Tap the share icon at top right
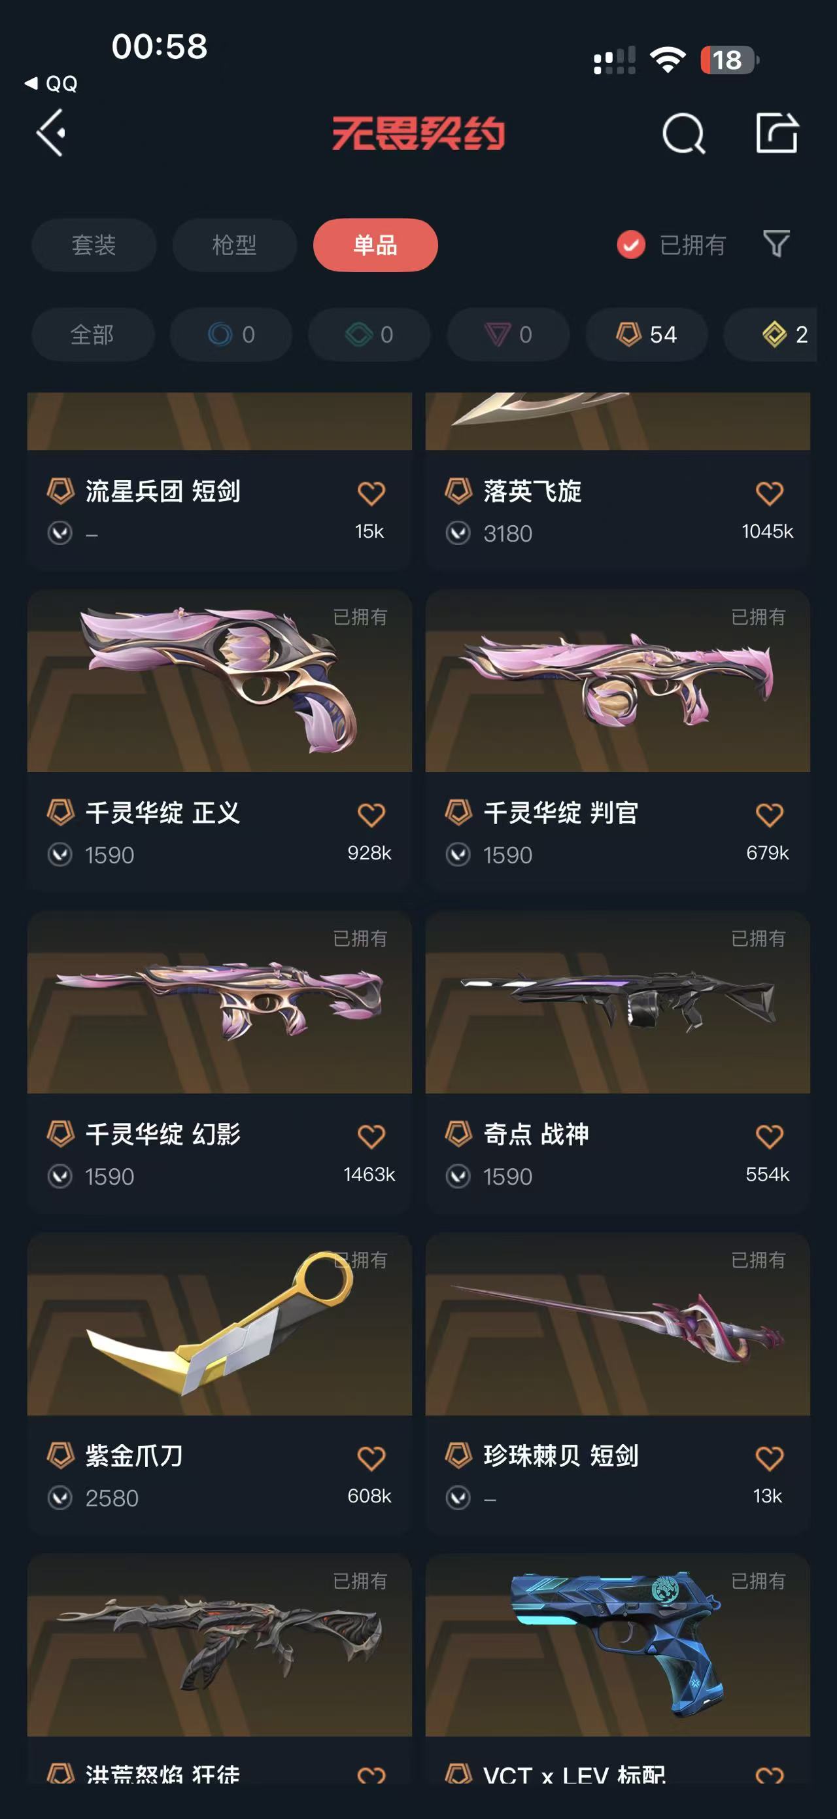The image size is (837, 1819). tap(777, 132)
